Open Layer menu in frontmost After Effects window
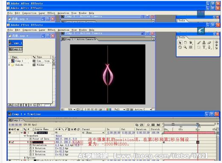 (x=42, y=30)
